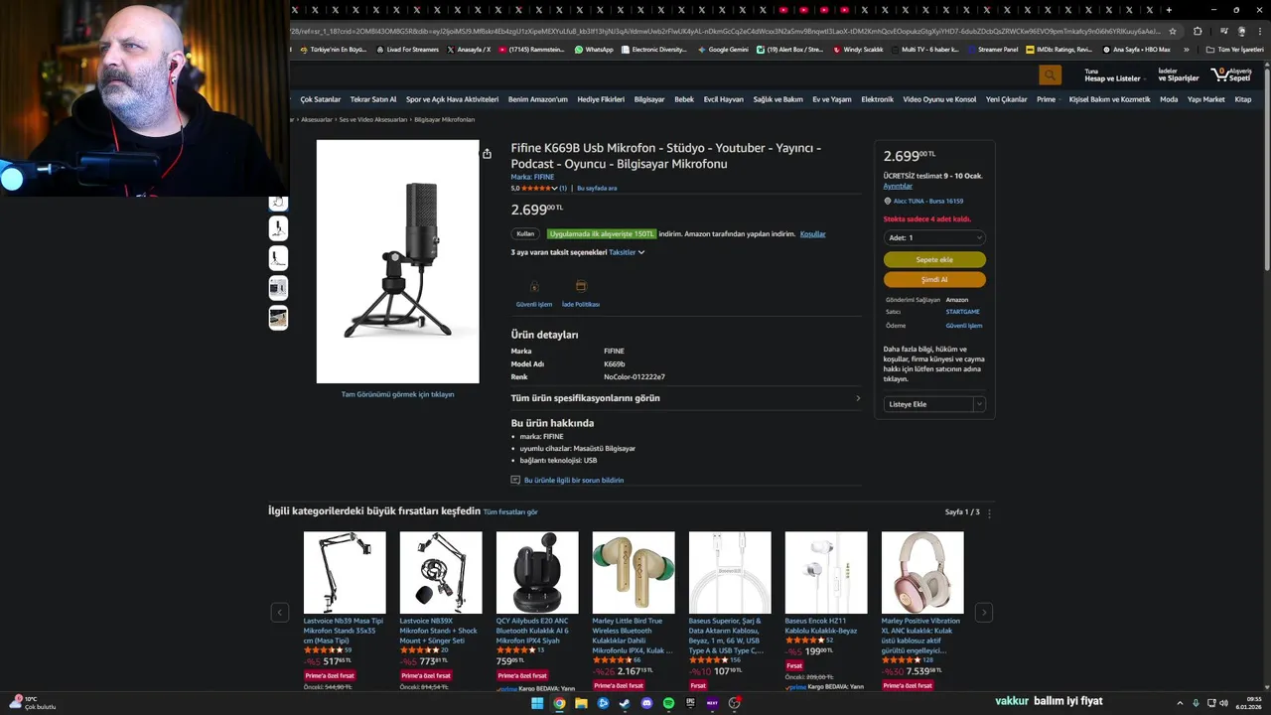Open Lastvoice Nb39 Masa Tipi stand deal
The height and width of the screenshot is (715, 1271).
(345, 572)
